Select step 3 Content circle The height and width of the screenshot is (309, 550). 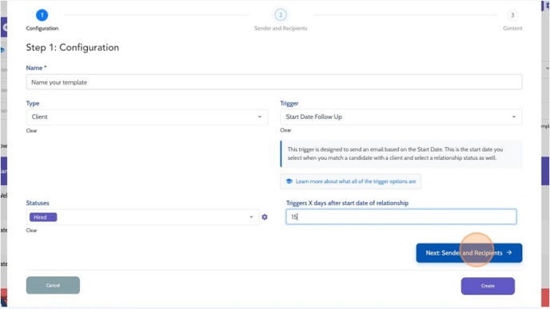point(512,15)
